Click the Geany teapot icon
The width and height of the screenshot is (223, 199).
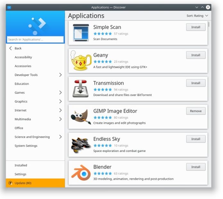tap(81, 61)
